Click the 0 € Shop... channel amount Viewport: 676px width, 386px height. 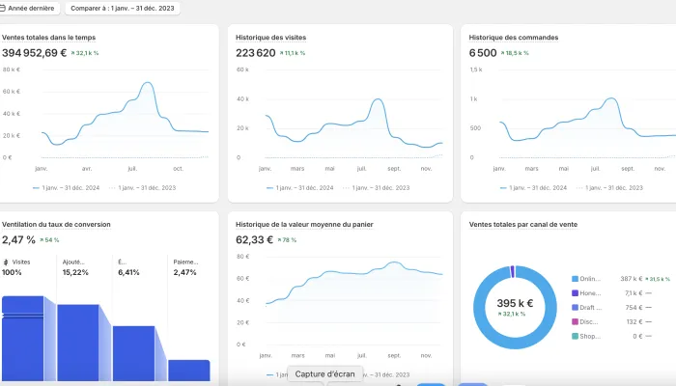(637, 336)
